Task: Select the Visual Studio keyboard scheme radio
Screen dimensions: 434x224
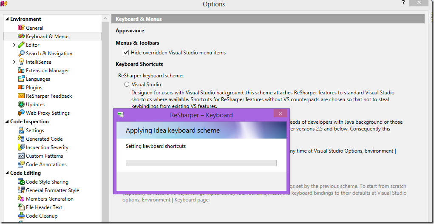Action: coord(127,84)
